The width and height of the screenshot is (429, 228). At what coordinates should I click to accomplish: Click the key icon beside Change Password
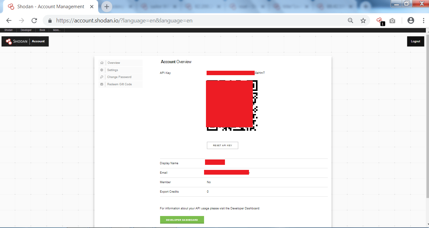tap(102, 77)
